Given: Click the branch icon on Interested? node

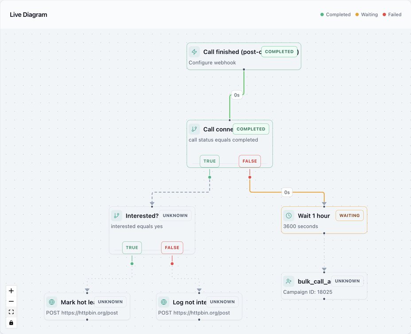Looking at the screenshot, I should [116, 215].
